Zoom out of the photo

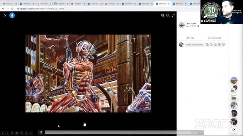(x=168, y=15)
